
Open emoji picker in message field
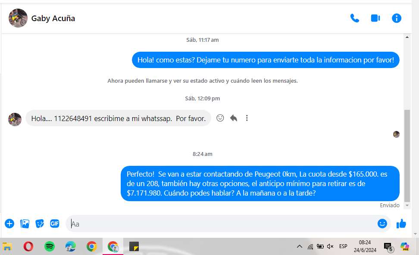click(x=382, y=224)
